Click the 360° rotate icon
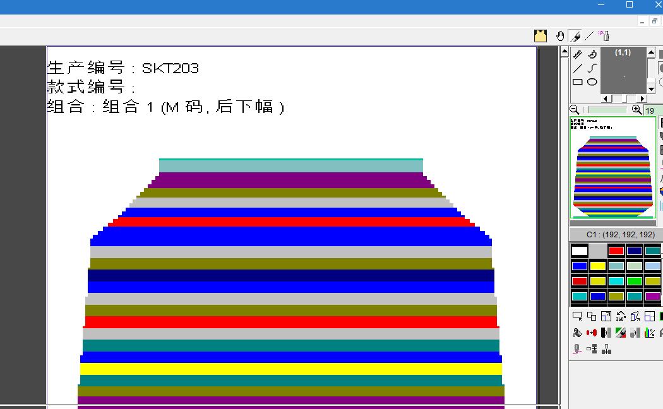663x409 pixels. coord(621,316)
